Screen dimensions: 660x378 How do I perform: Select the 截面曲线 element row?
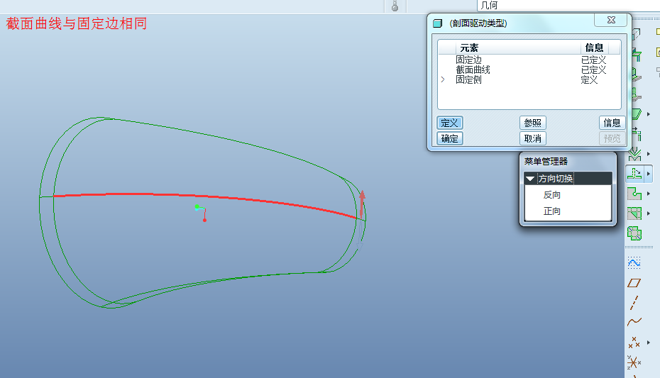(529, 70)
